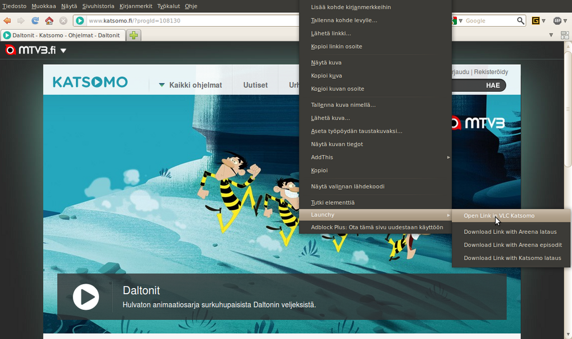Select Open Link in VLC Katsomo
This screenshot has height=339, width=572.
499,216
